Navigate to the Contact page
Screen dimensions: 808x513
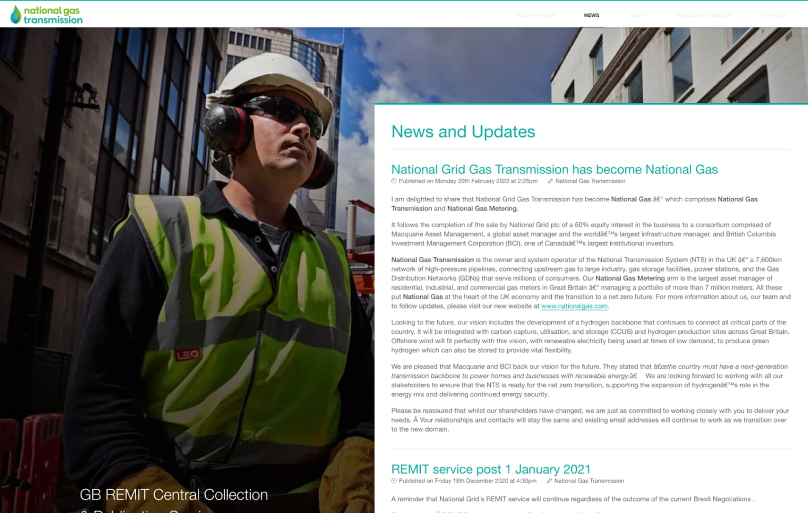click(x=774, y=15)
